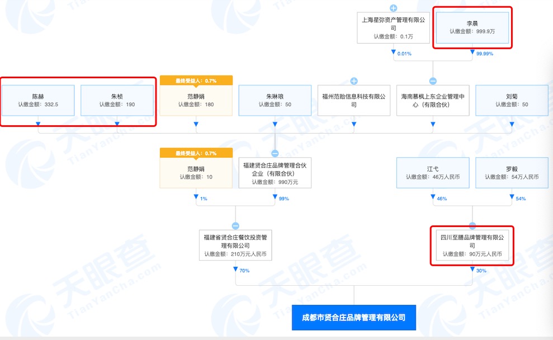The width and height of the screenshot is (553, 340).
Task: Click the 朱琳琅 shareholder node
Action: [x=275, y=101]
